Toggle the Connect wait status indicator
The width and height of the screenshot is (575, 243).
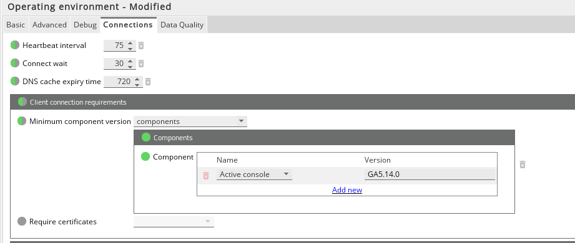pos(14,64)
